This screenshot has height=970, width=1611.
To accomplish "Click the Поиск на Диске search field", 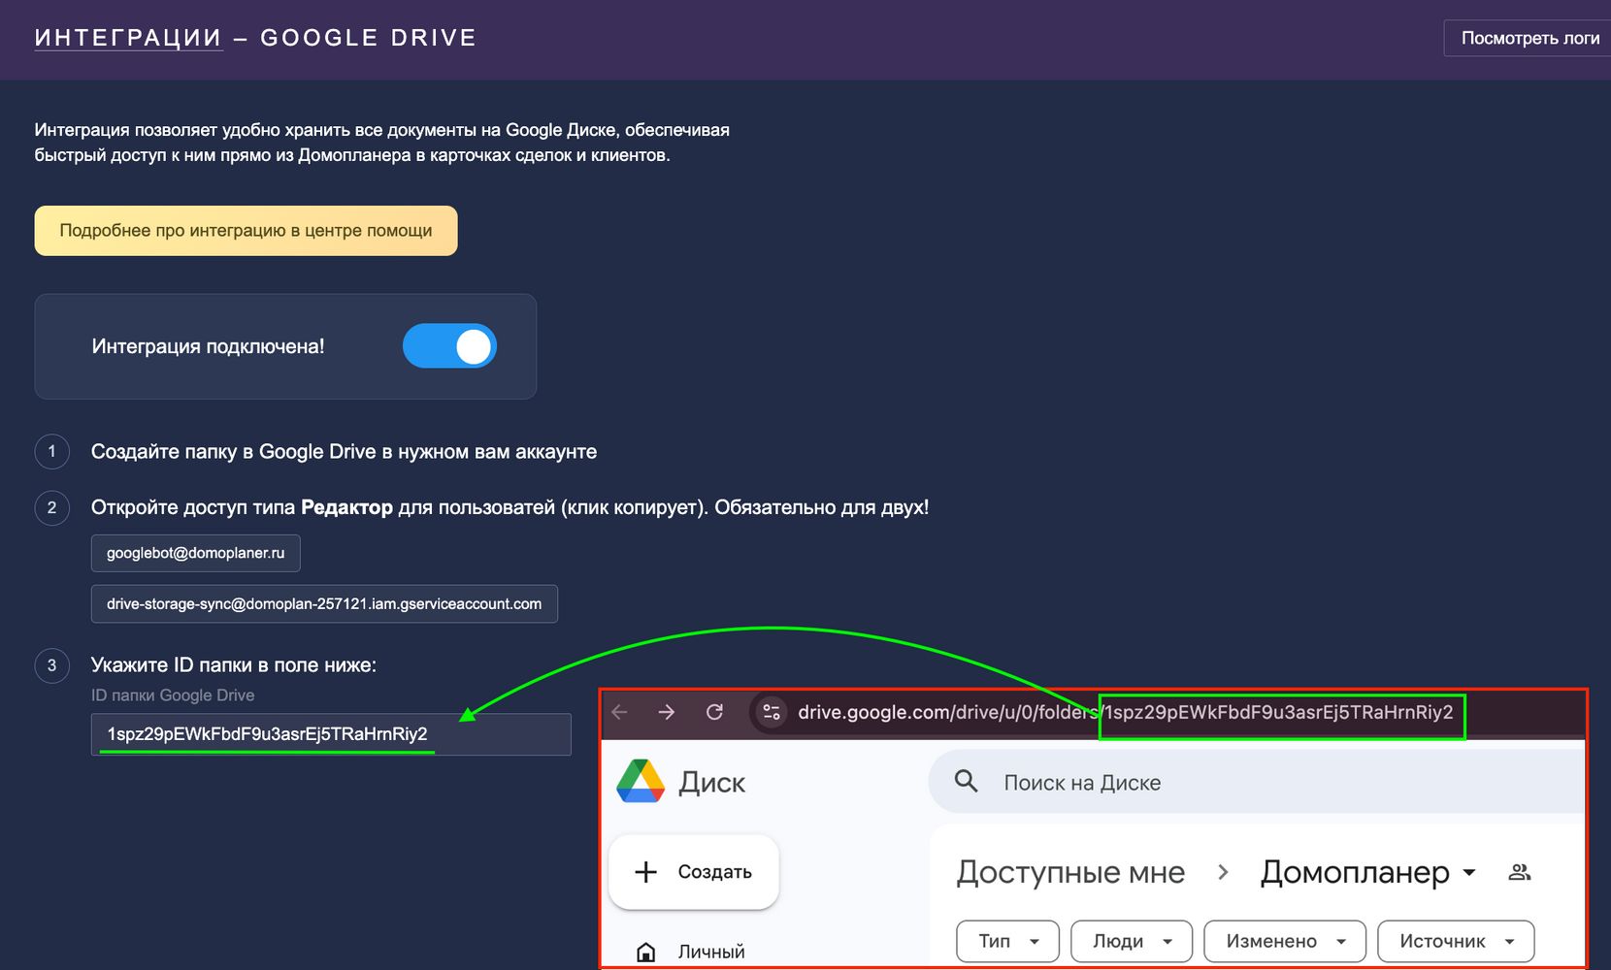I will click(x=1257, y=782).
